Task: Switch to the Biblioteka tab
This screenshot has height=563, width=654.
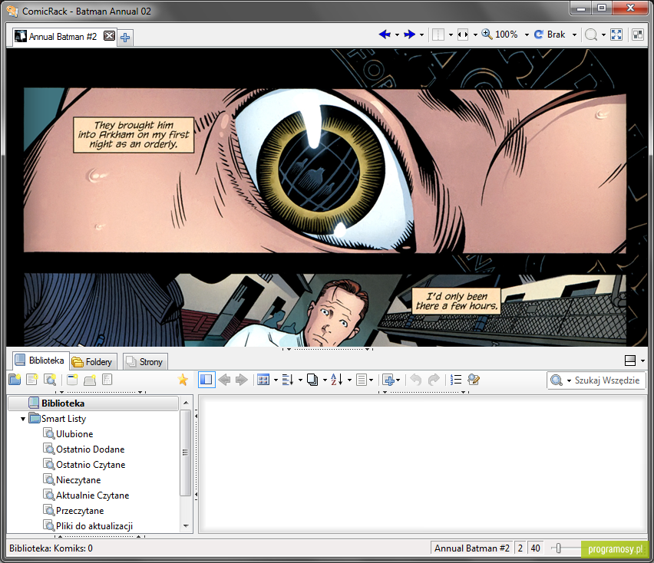Action: [40, 361]
